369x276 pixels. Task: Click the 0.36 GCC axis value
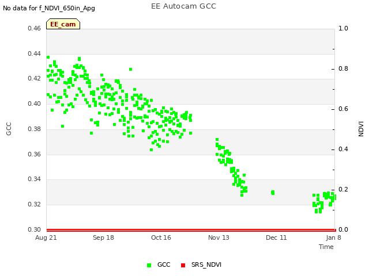[x=34, y=154]
